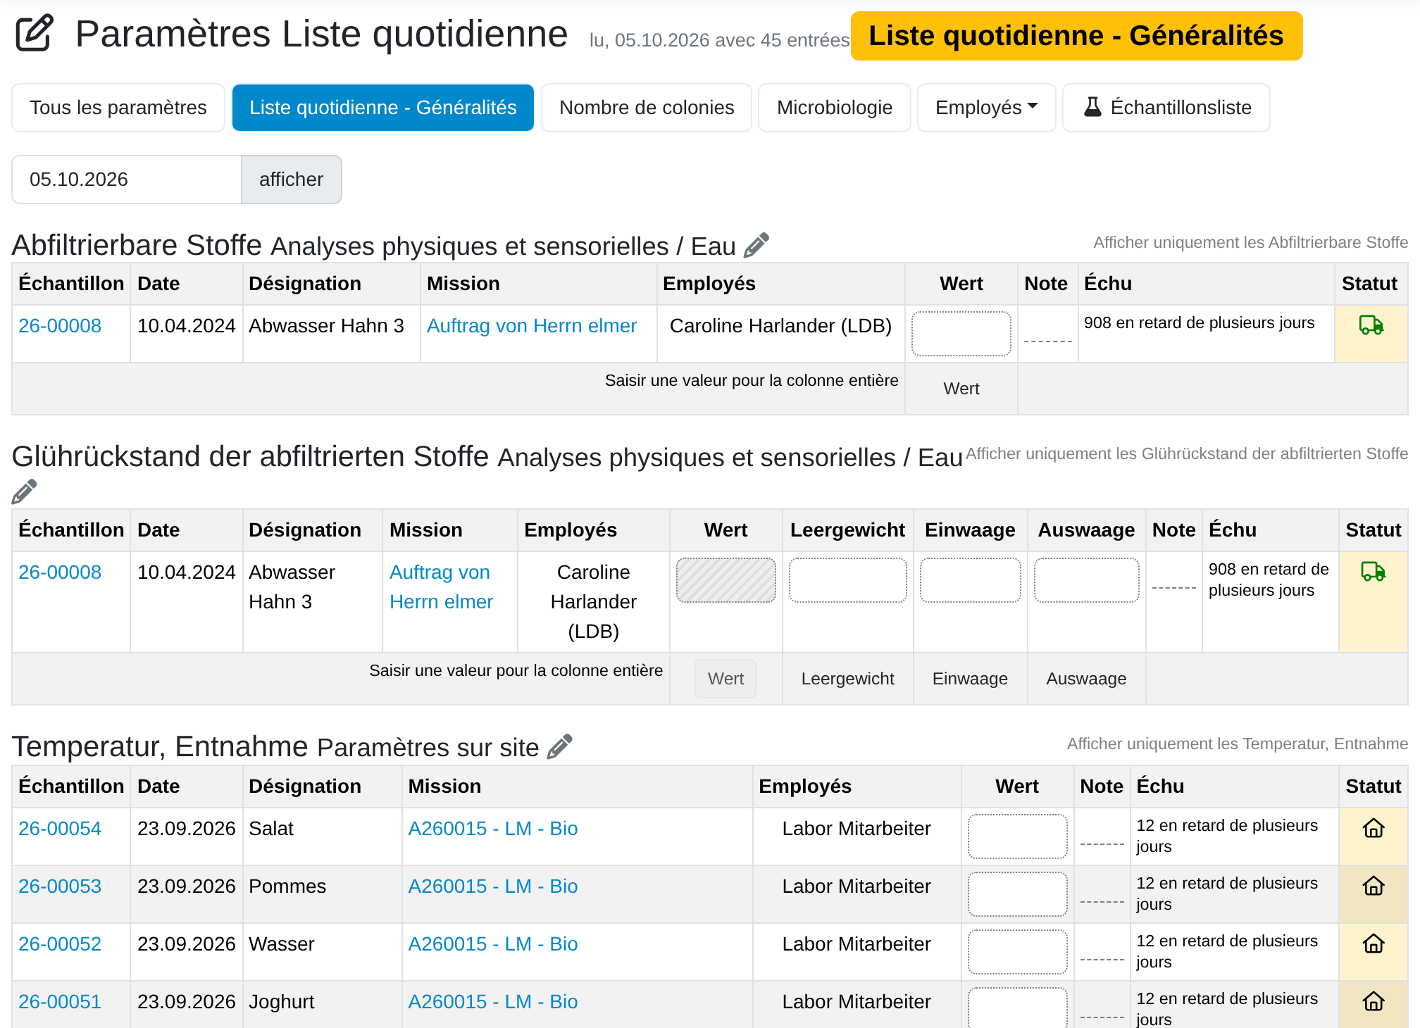This screenshot has width=1420, height=1028.
Task: Open Auftrag von Herrn elmer link in Abfiltrierbare table
Action: [x=532, y=325]
